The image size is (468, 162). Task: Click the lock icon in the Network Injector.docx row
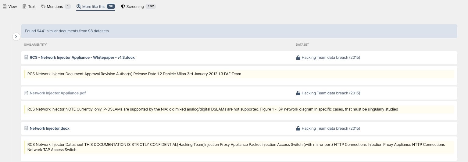click(x=298, y=128)
